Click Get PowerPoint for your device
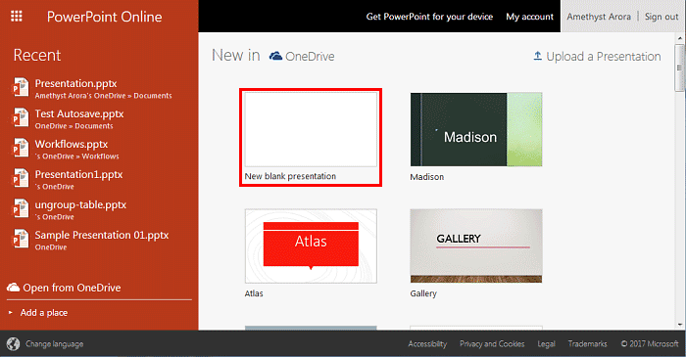Screen dimensions: 686x357 [x=429, y=17]
